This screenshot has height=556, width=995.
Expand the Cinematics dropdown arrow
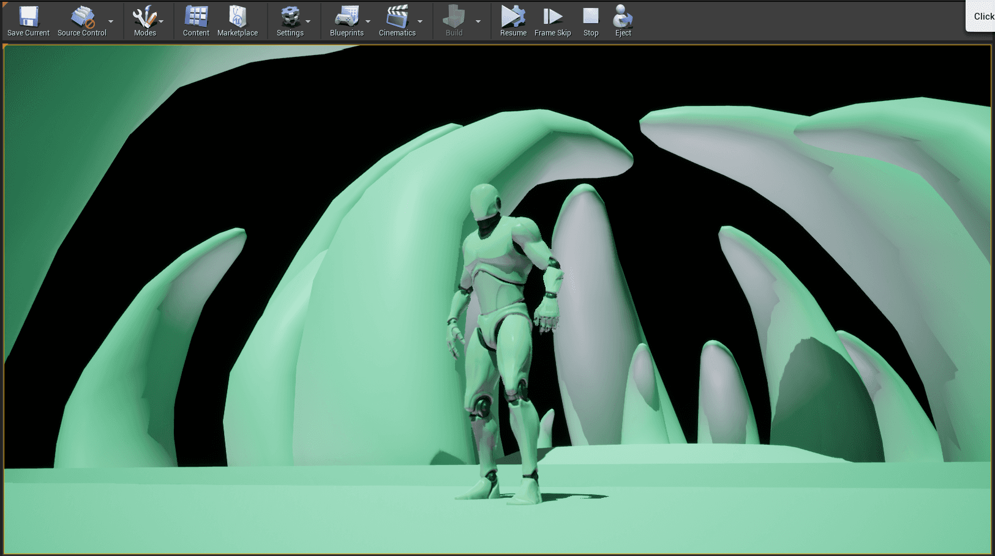tap(420, 21)
